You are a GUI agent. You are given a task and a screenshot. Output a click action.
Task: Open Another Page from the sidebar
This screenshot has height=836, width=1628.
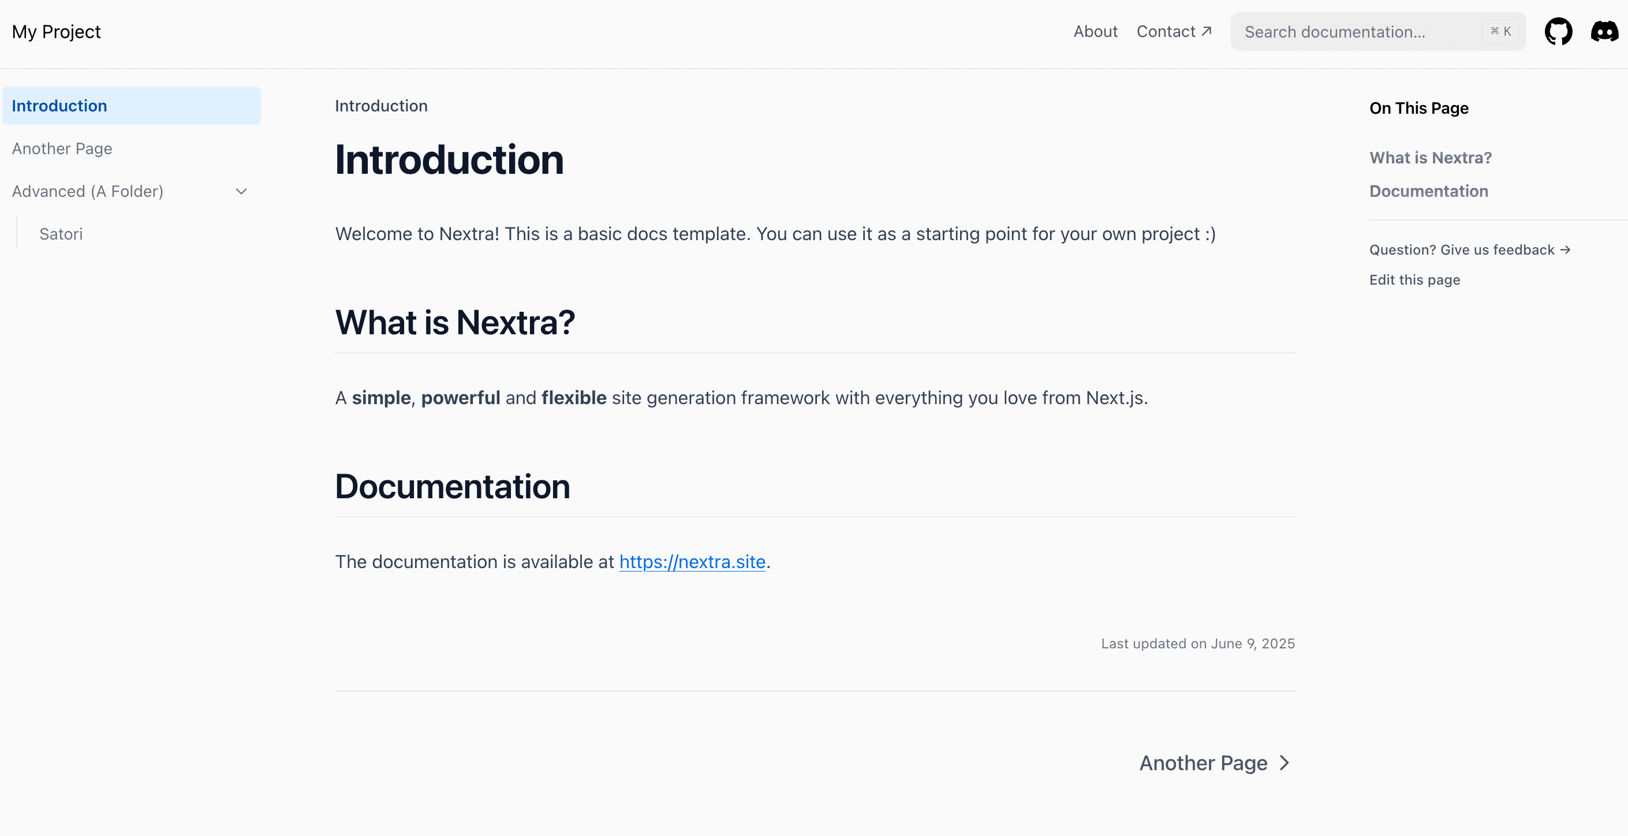coord(132,148)
